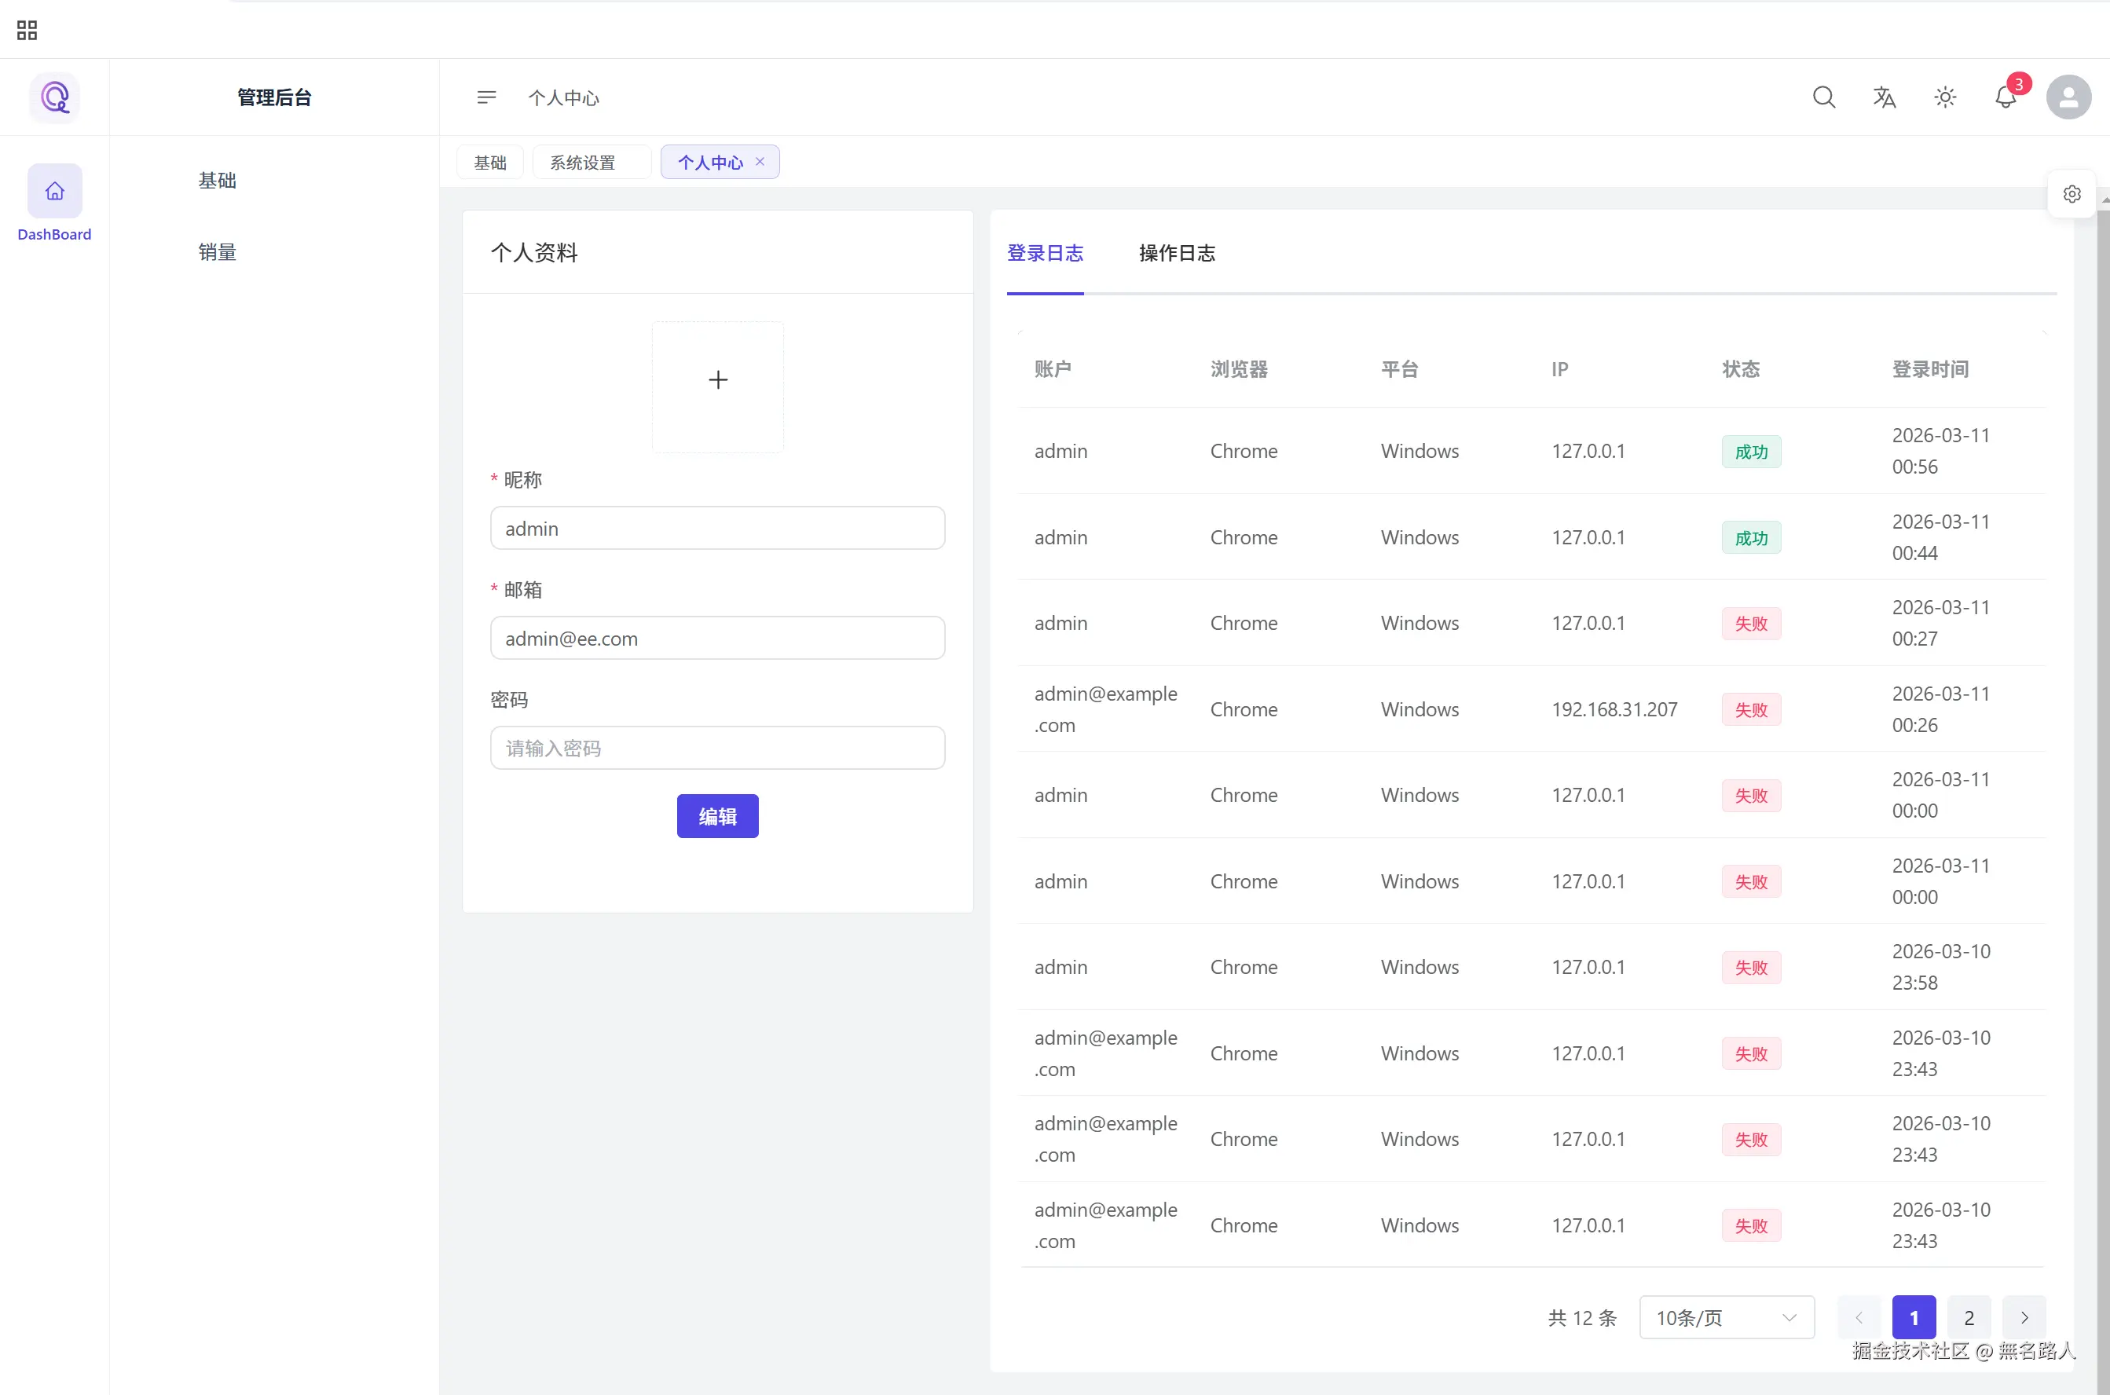The height and width of the screenshot is (1395, 2110).
Task: Toggle light/dark theme sun icon
Action: pos(1944,97)
